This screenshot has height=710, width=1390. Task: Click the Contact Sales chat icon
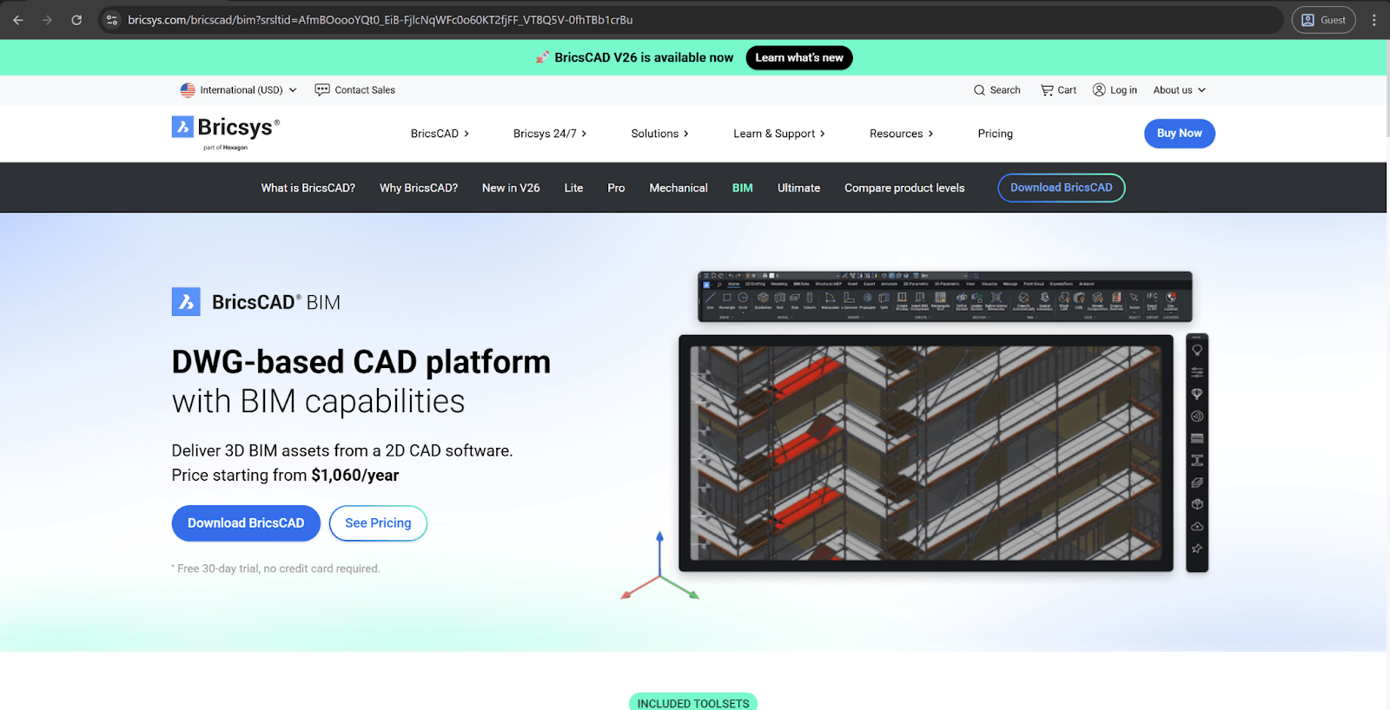tap(322, 90)
